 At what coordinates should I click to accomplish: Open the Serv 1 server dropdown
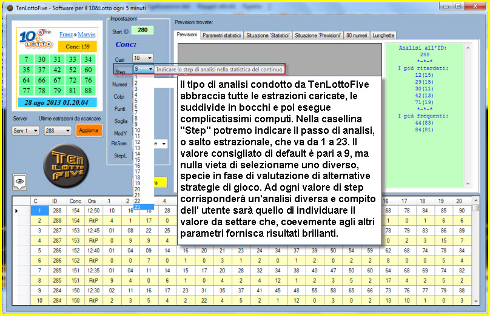25,130
